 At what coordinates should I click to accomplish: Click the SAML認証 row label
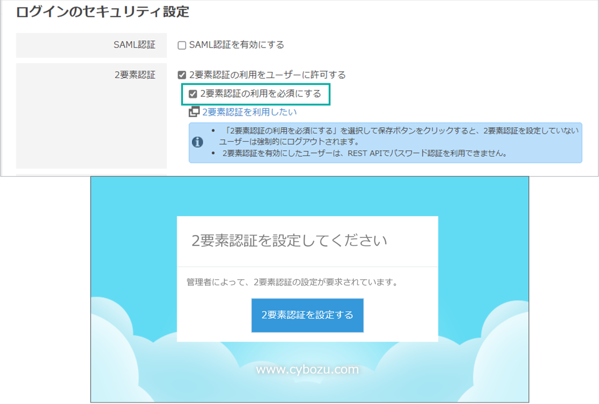(135, 45)
